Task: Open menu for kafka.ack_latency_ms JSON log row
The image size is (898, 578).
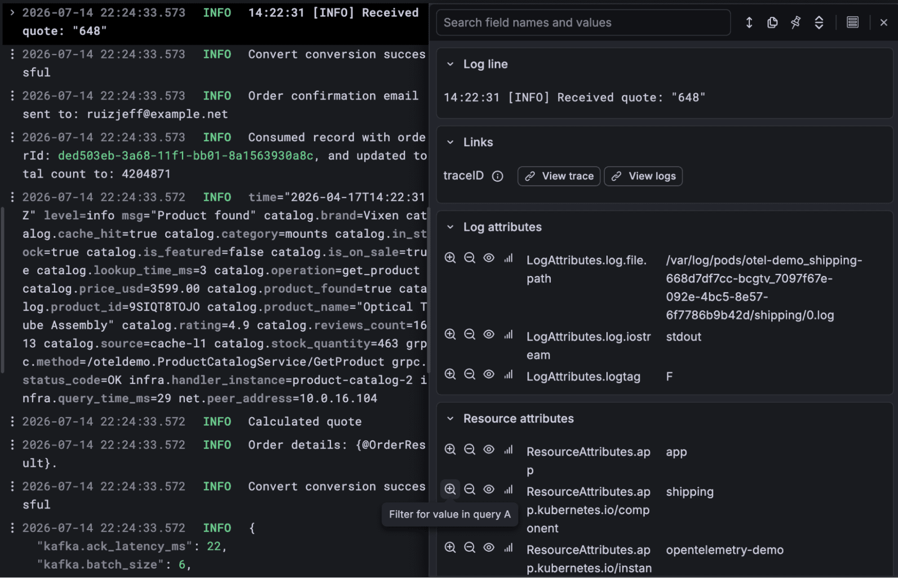Action: point(12,528)
